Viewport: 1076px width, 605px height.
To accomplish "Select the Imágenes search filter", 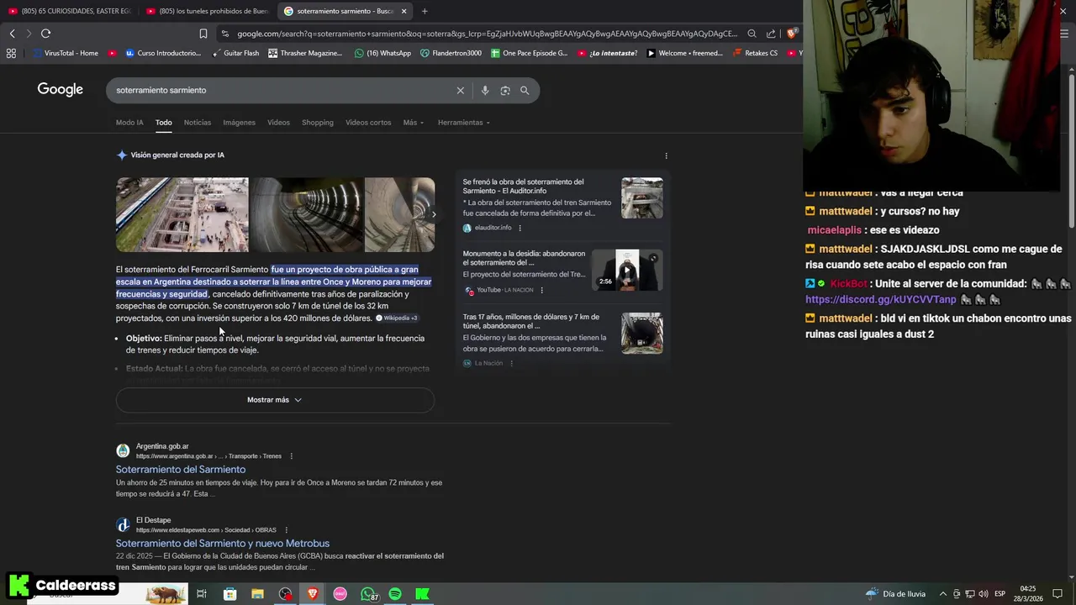I will (x=239, y=123).
